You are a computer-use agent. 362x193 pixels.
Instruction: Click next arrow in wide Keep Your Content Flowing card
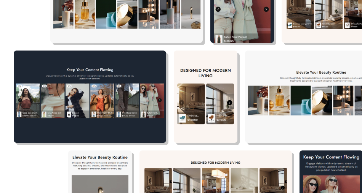tap(160, 100)
